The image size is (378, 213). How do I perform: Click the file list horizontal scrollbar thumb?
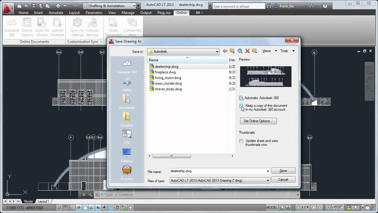[x=171, y=156]
